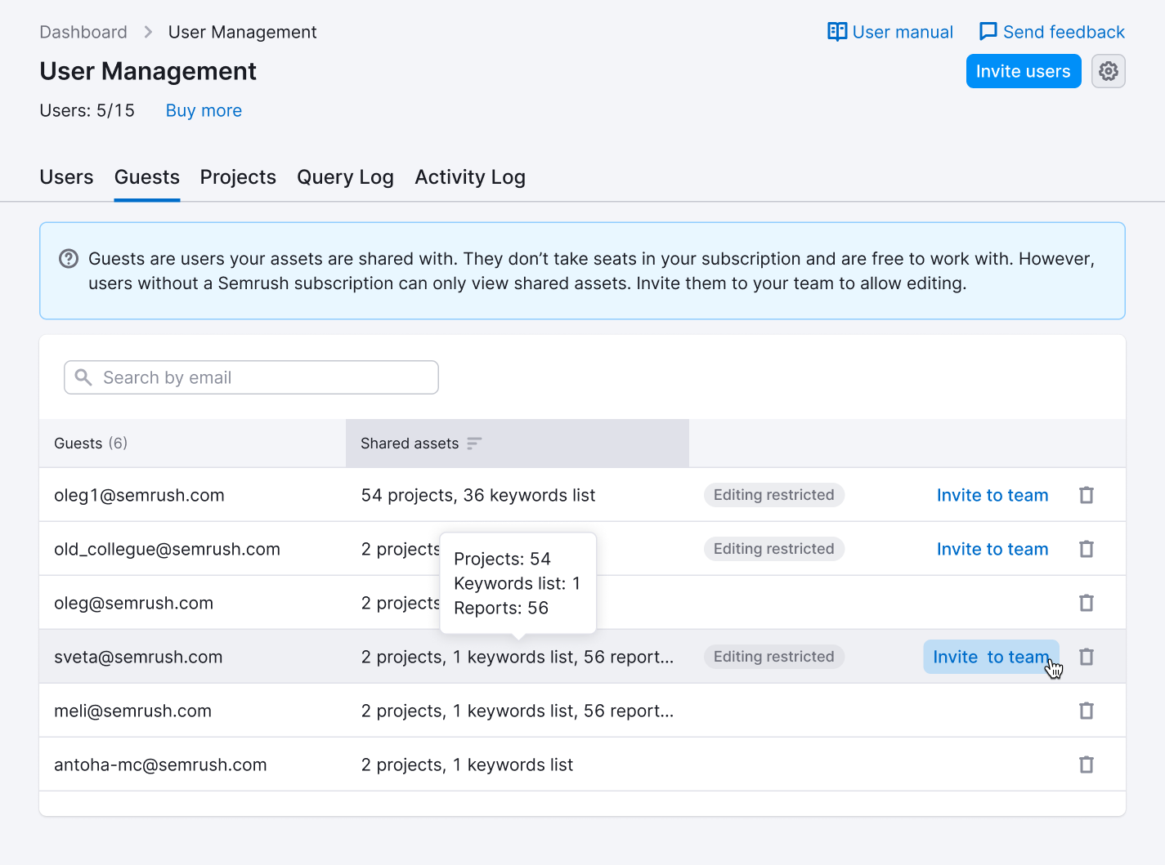Invite sveta@semrush.com to team
1165x865 pixels.
point(991,657)
